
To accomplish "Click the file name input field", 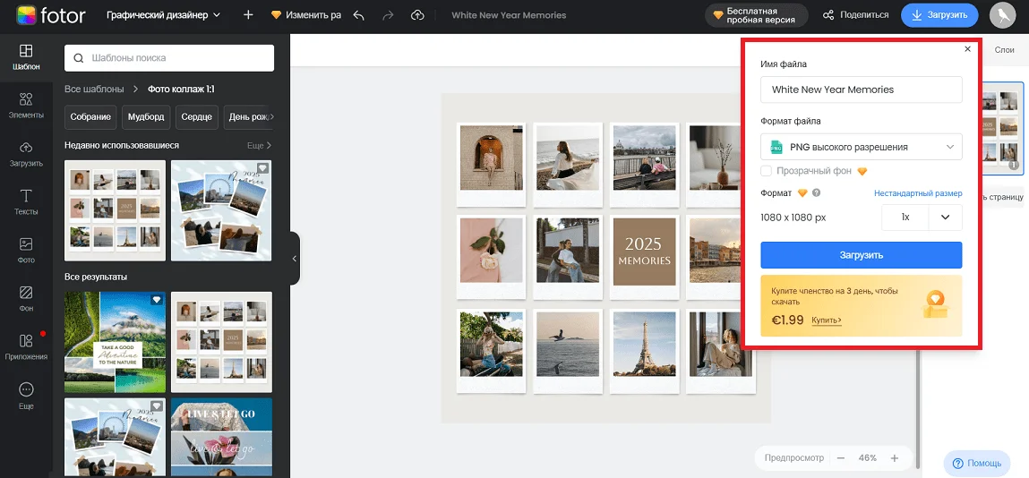I will [x=861, y=90].
